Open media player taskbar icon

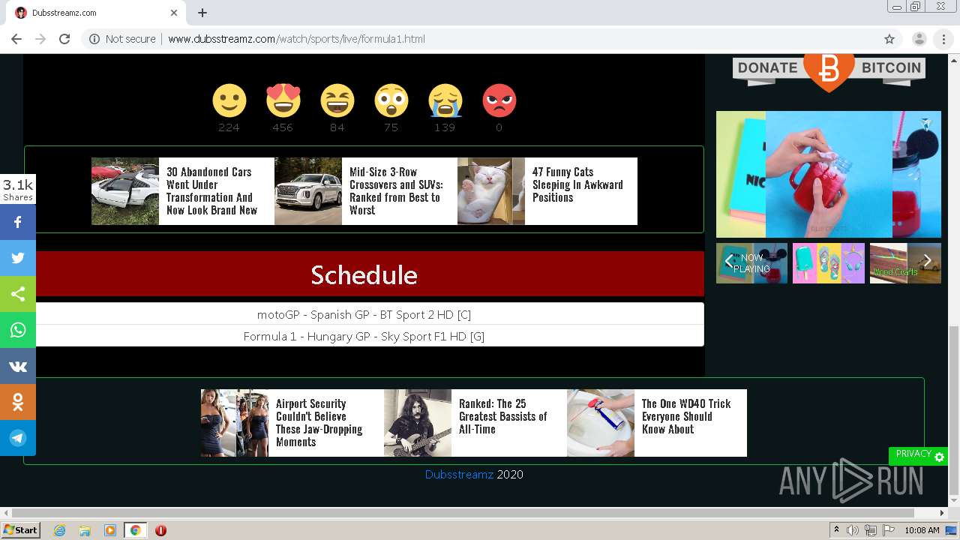pyautogui.click(x=110, y=530)
